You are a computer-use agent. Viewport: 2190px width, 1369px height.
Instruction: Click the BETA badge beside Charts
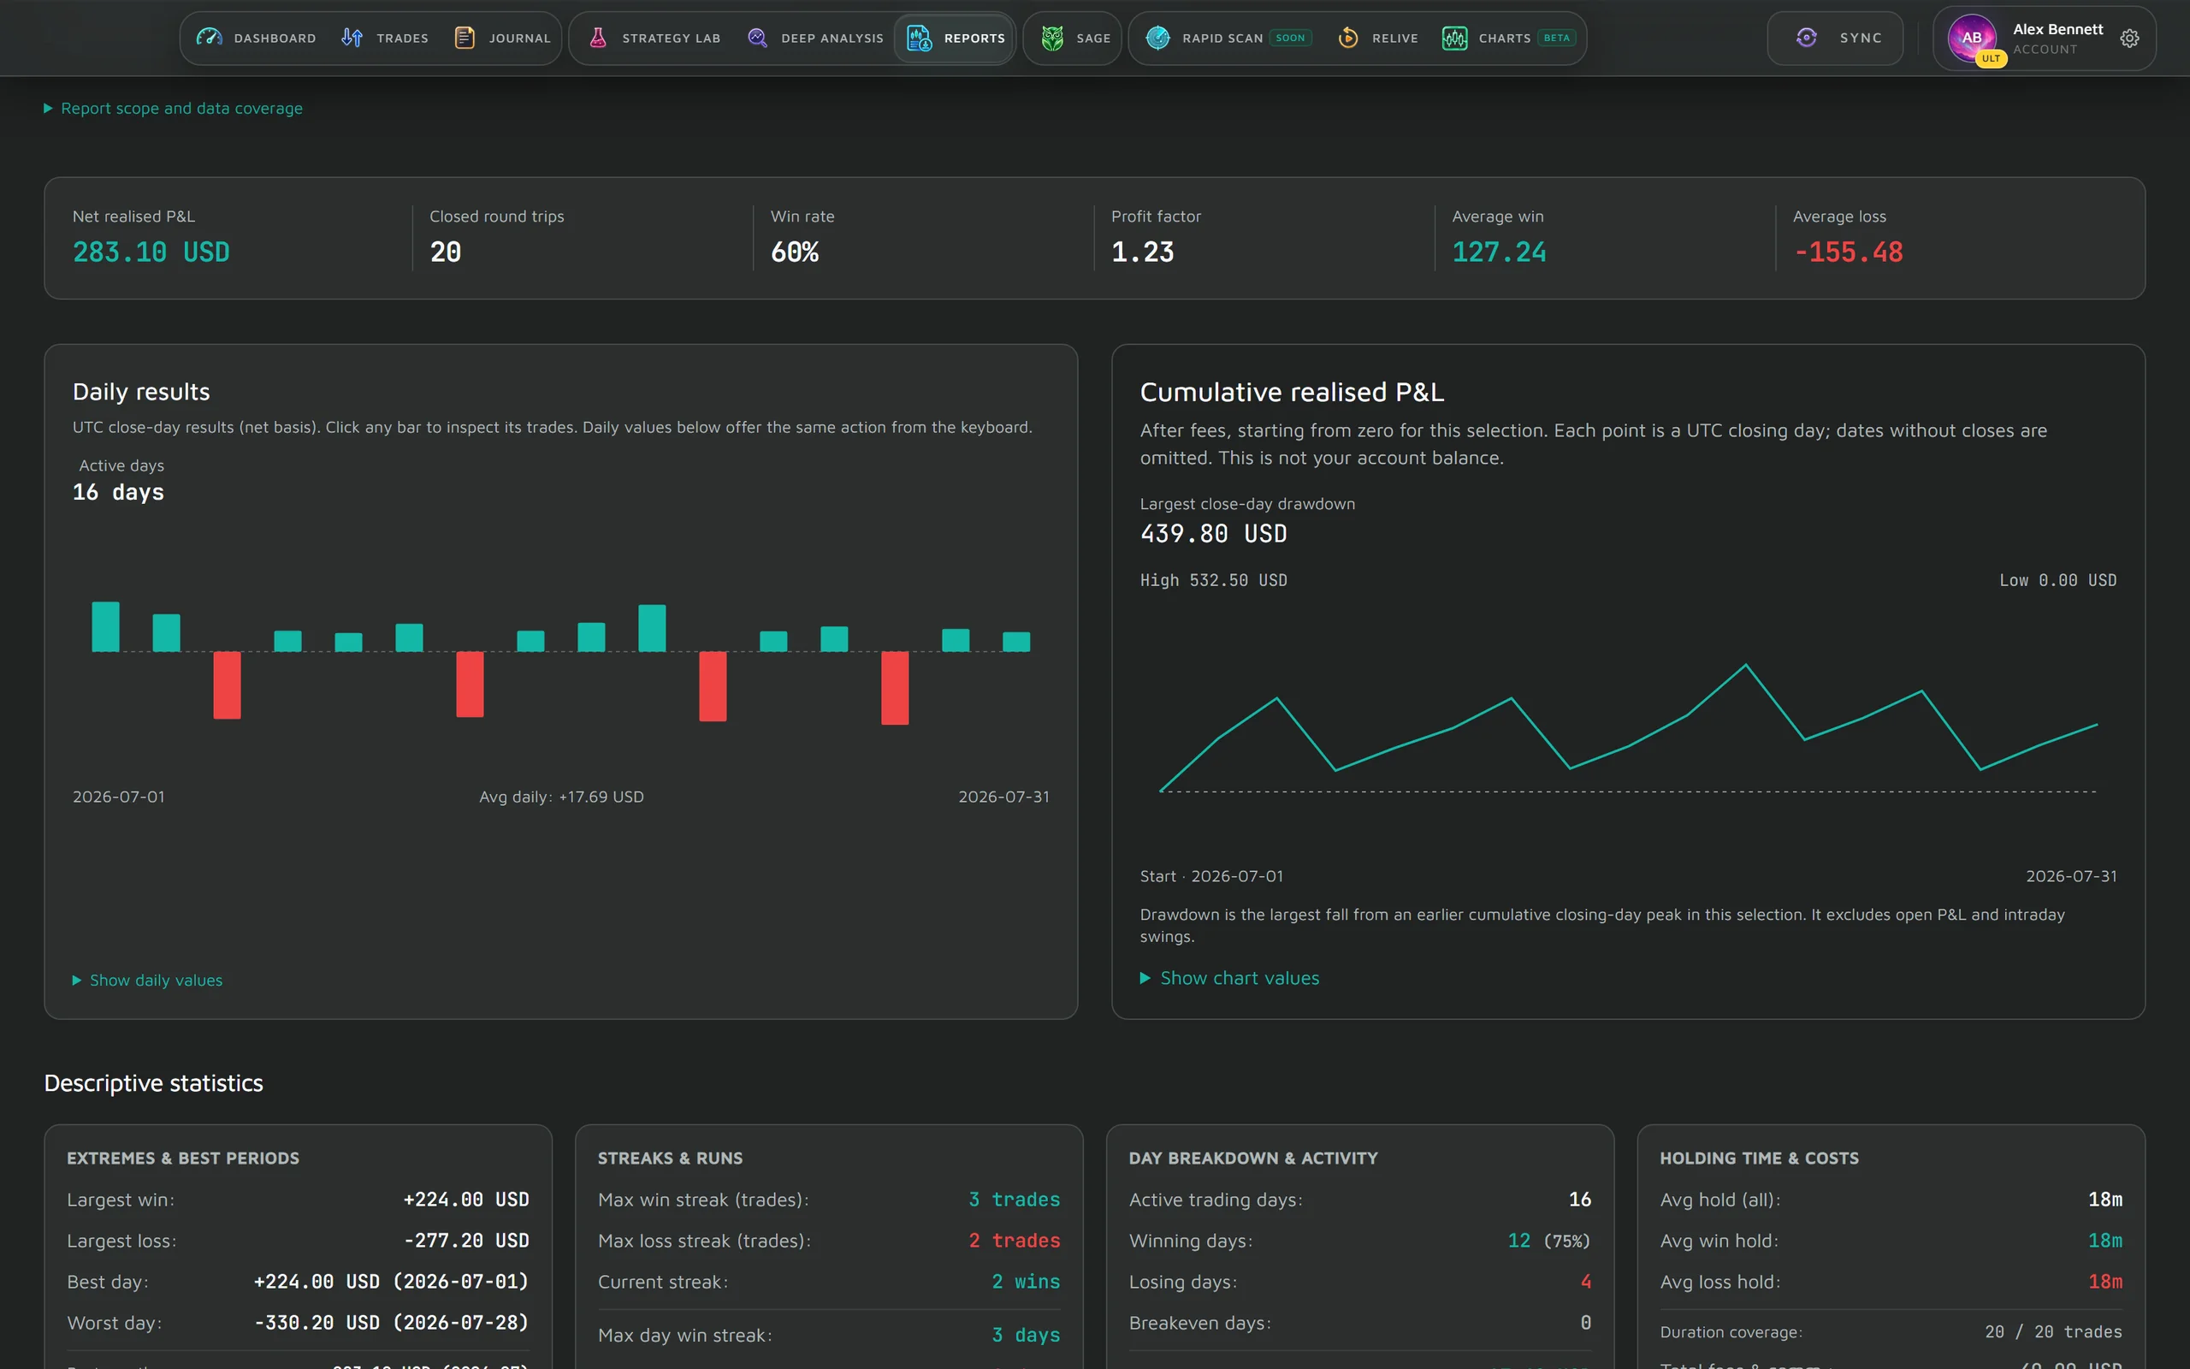pos(1557,38)
